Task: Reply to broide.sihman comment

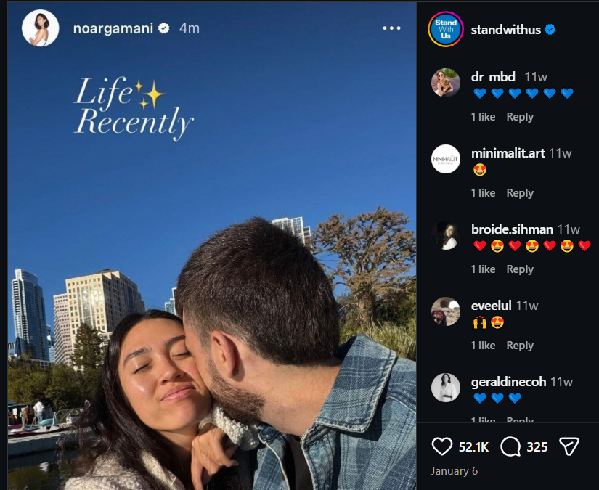Action: 520,269
